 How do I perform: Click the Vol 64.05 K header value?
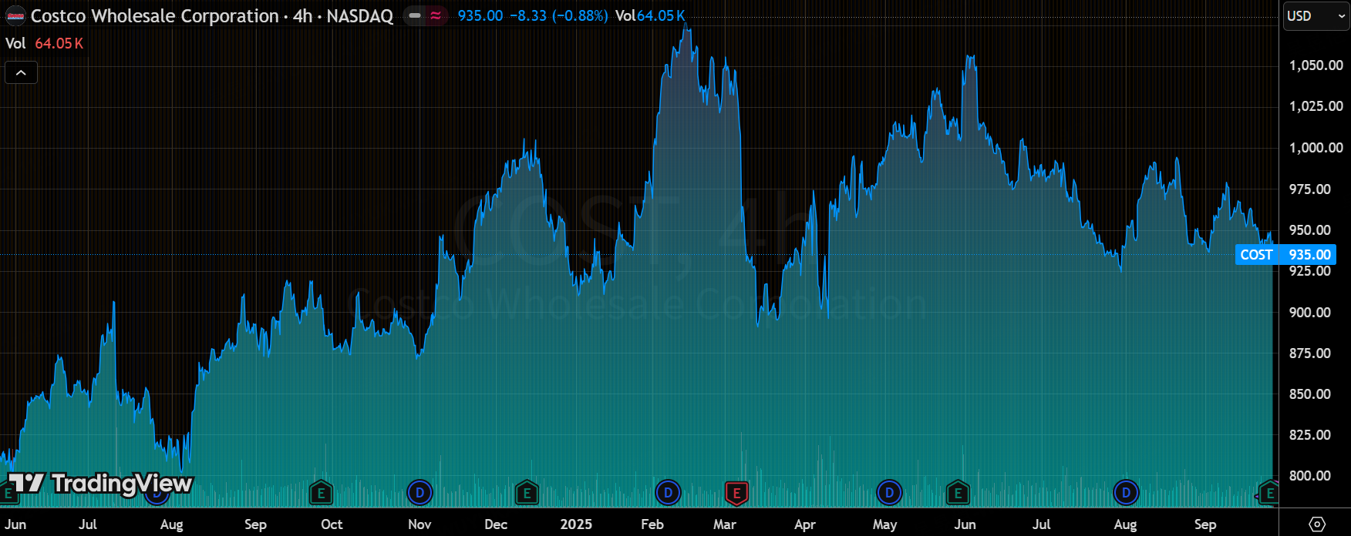(x=649, y=15)
